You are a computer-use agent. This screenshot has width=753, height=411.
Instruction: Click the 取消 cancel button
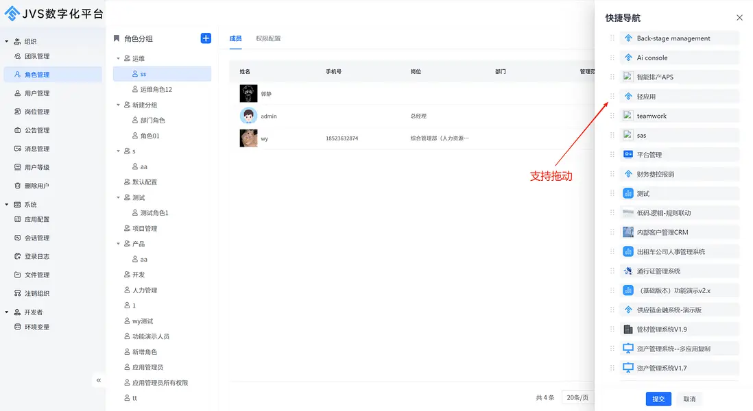point(689,399)
